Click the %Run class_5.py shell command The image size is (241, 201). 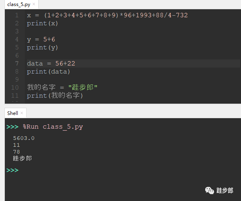[53, 127]
